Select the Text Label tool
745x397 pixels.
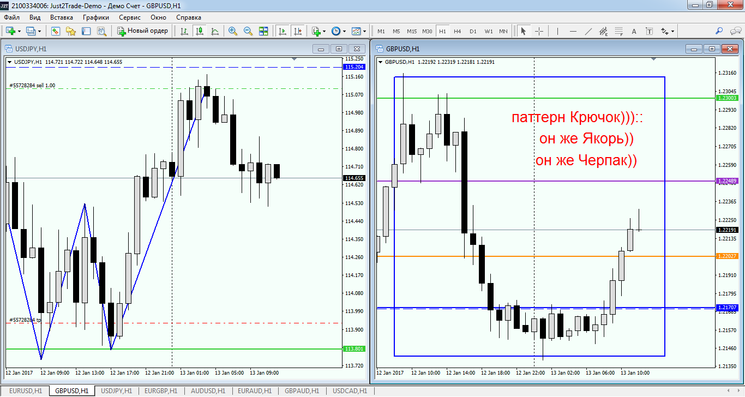coord(649,31)
